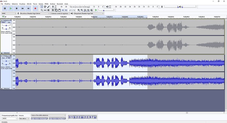Click Seleziona button of the Fantasma track

[x=6, y=53]
